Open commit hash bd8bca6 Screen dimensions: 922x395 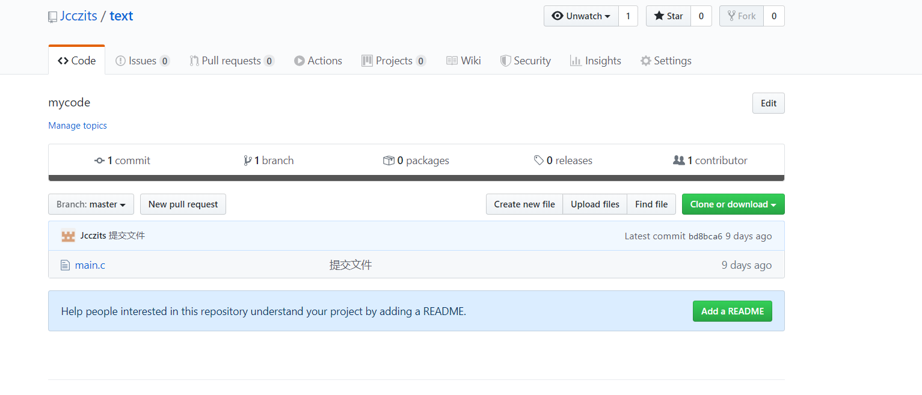pos(705,236)
